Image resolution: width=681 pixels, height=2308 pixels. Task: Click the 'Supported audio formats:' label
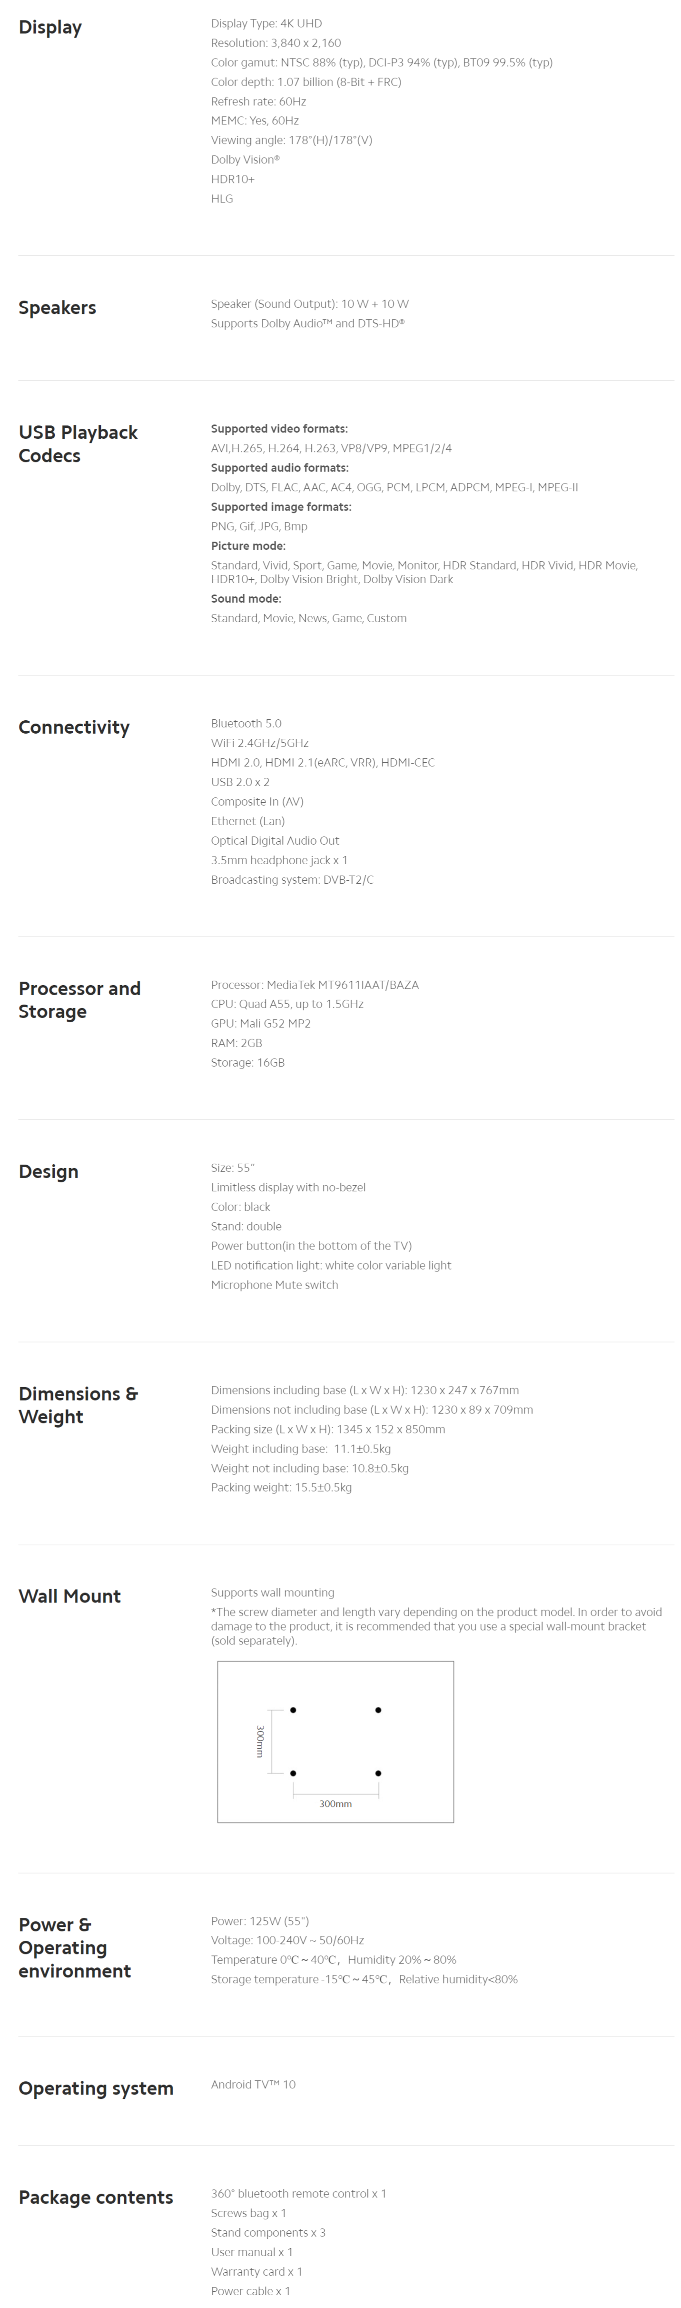(x=280, y=468)
